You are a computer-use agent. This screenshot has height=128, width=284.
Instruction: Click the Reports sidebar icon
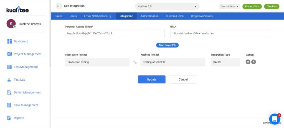pos(9,118)
